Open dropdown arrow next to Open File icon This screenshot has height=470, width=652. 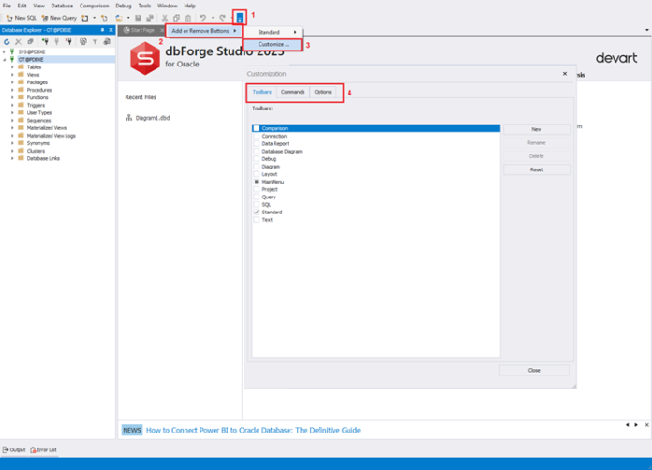tap(128, 18)
